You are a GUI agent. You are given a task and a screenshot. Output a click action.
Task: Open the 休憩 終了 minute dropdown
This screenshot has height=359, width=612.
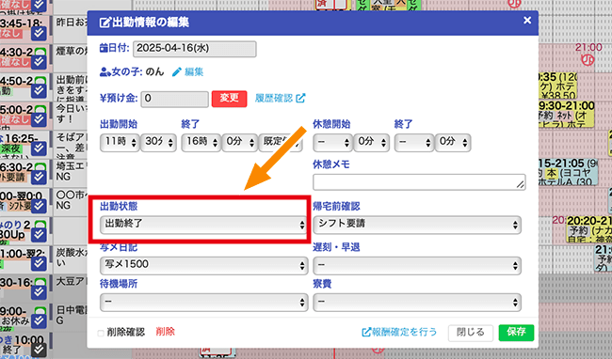pyautogui.click(x=453, y=142)
